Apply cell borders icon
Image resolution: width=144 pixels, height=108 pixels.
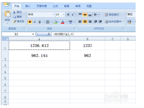47,22
